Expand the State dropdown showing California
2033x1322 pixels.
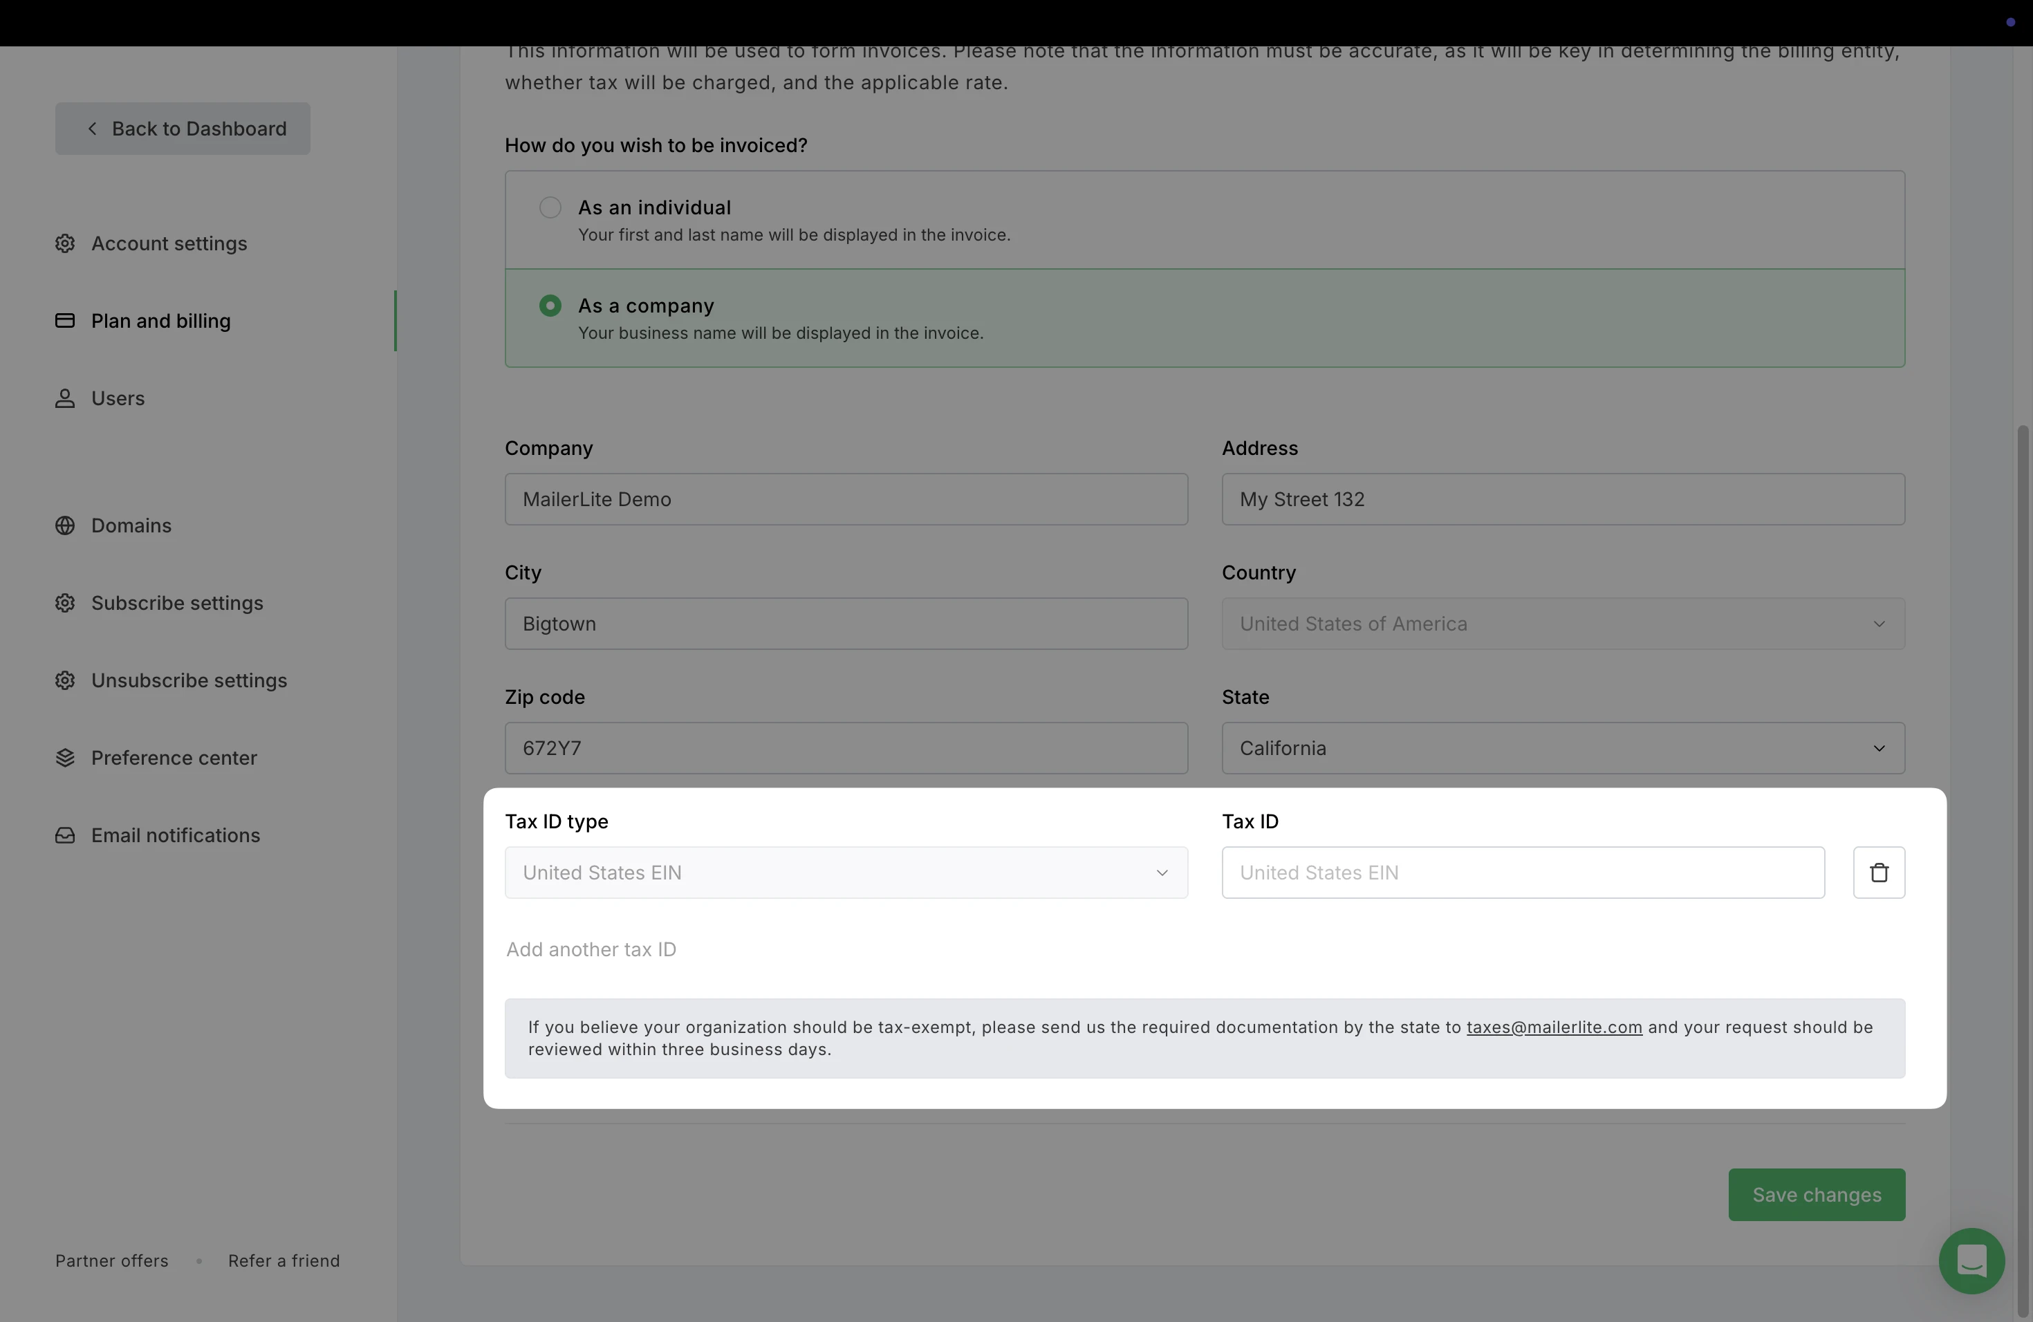coord(1562,748)
